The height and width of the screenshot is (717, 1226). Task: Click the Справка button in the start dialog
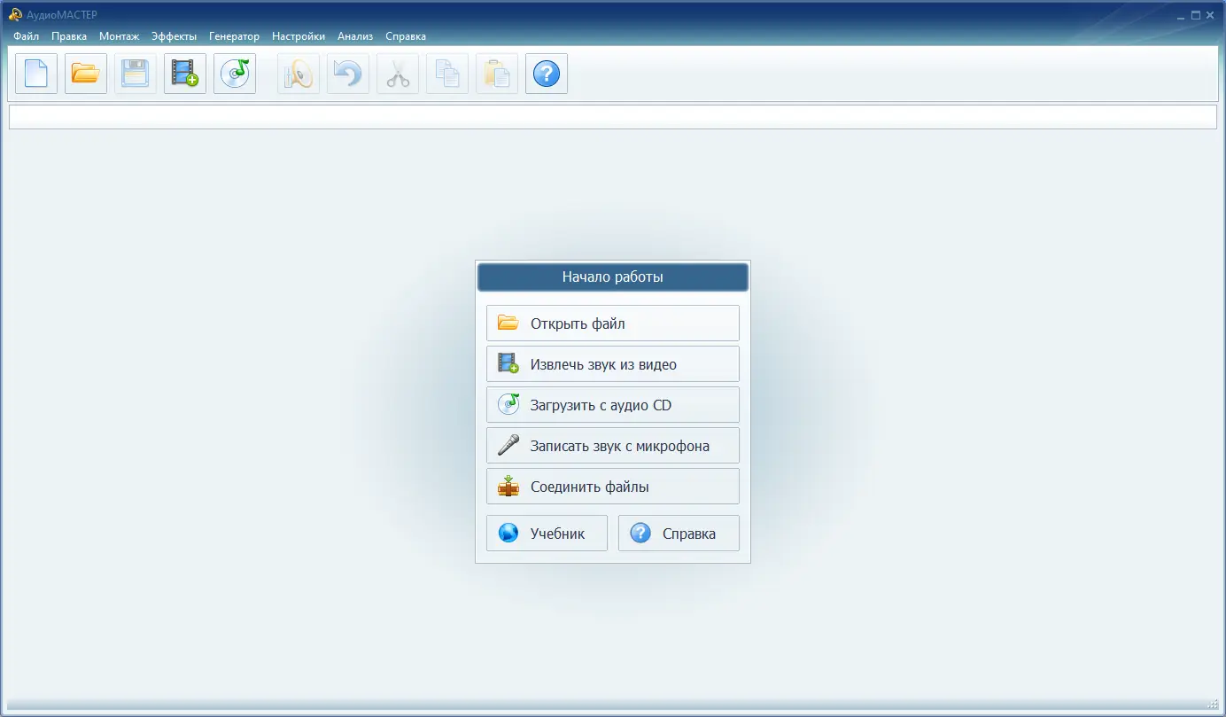679,534
